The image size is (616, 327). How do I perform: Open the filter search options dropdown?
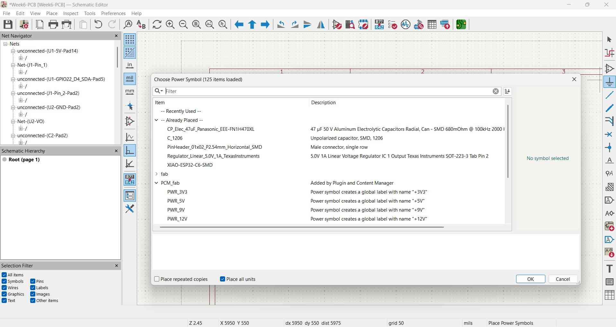click(x=159, y=91)
